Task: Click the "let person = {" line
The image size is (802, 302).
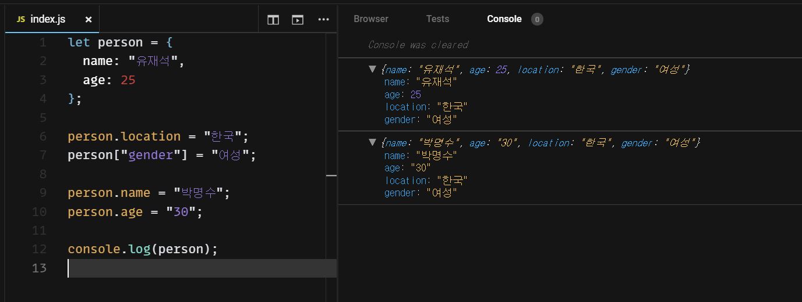Action: (121, 42)
